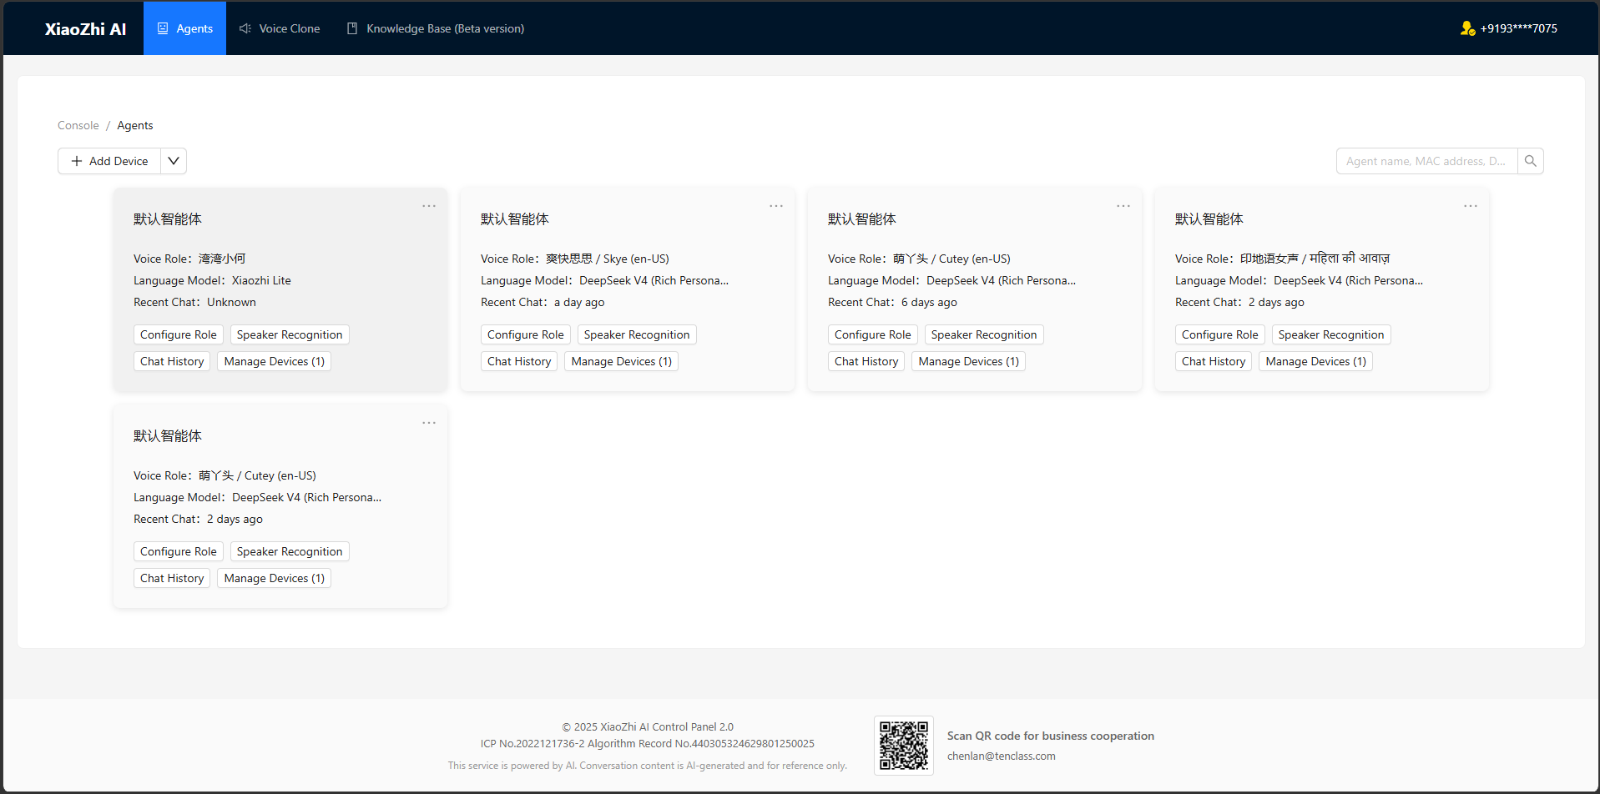
Task: Open Chat History for Hindi voice agent
Action: tap(1214, 361)
